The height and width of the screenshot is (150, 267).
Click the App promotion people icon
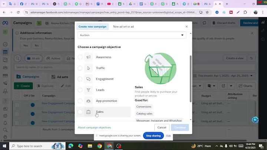coord(88,101)
